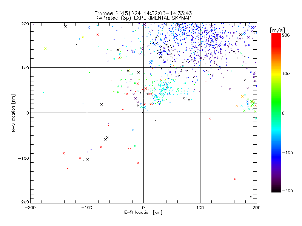Click the N-S axis tick label "-100"
Viewport: 302px width, 226px height.
[x=23, y=158]
